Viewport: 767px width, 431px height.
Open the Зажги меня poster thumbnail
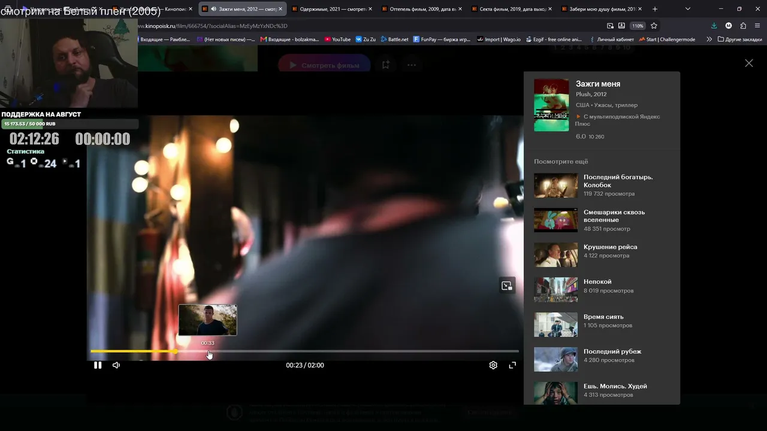551,105
